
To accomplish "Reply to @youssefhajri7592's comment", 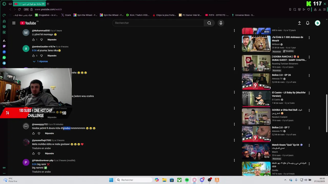I will pos(49,154).
